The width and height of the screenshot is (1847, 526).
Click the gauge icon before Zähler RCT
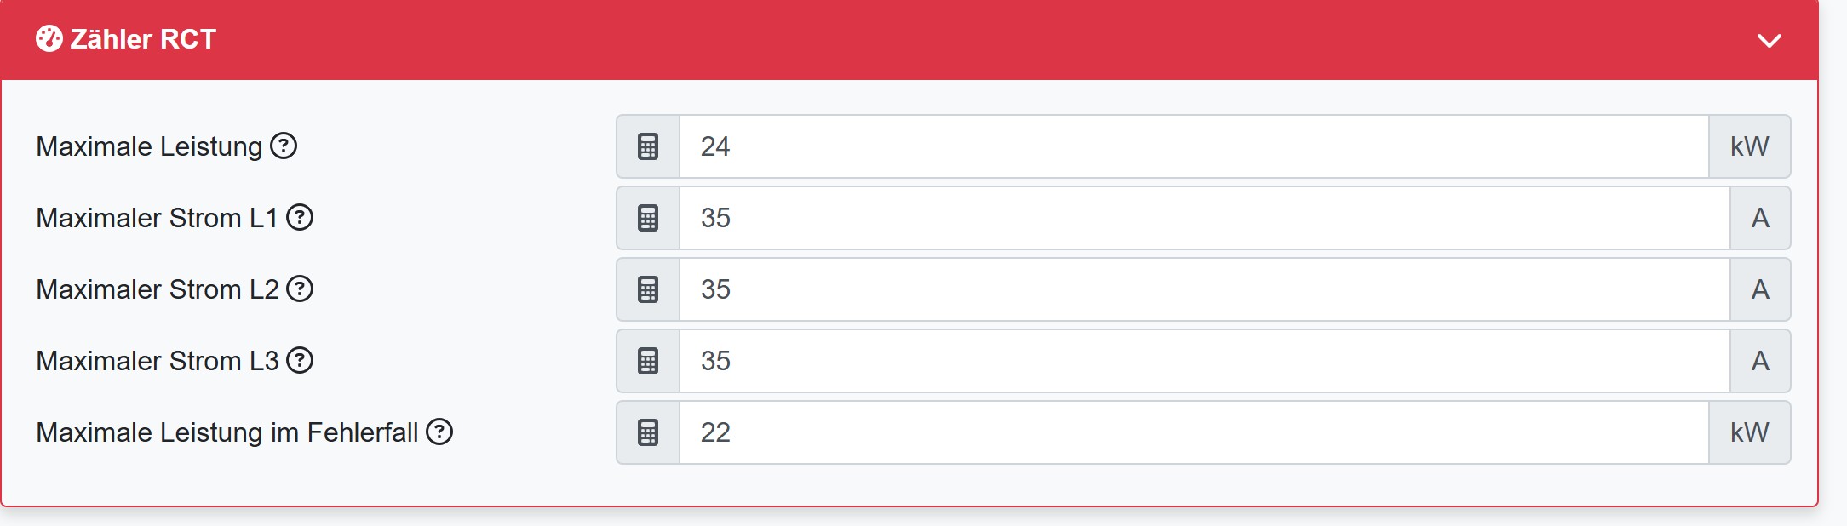pyautogui.click(x=49, y=39)
